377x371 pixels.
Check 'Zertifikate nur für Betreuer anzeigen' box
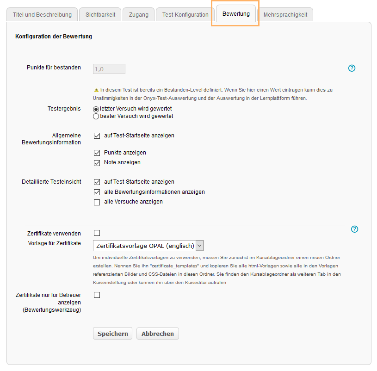point(97,295)
